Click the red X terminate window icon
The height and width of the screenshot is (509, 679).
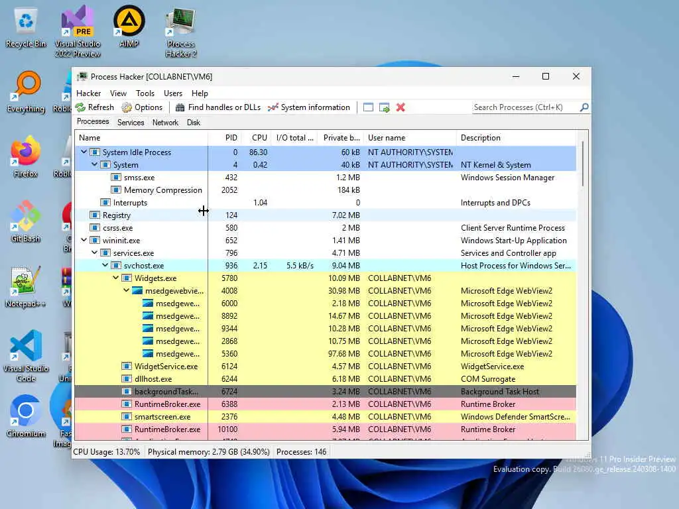pos(401,107)
